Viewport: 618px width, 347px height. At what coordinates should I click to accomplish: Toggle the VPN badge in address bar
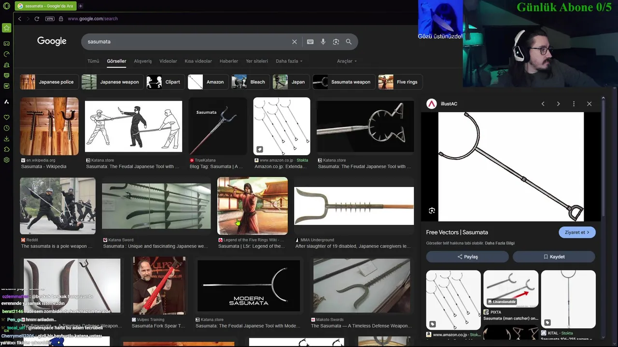point(50,19)
